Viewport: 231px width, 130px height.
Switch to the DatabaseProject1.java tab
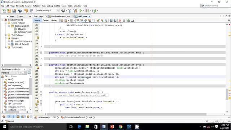pyautogui.click(x=61, y=16)
